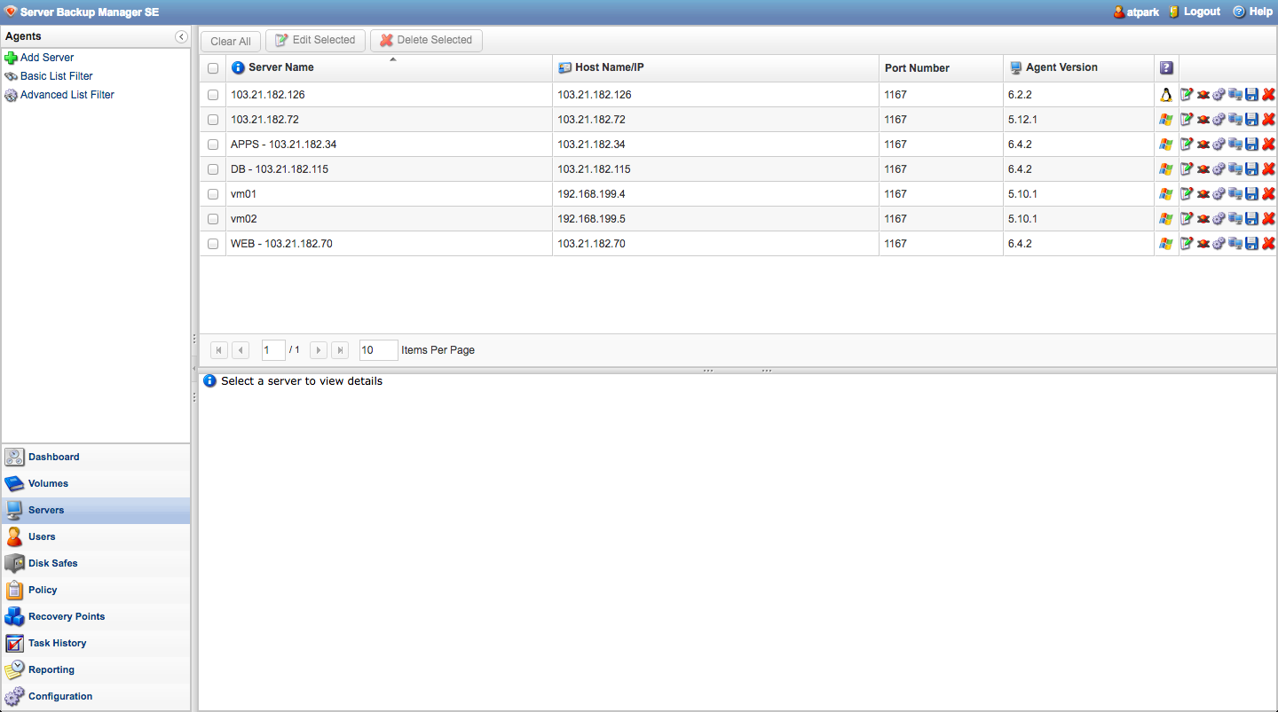Click the horizontal splitter above the details pane

737,370
